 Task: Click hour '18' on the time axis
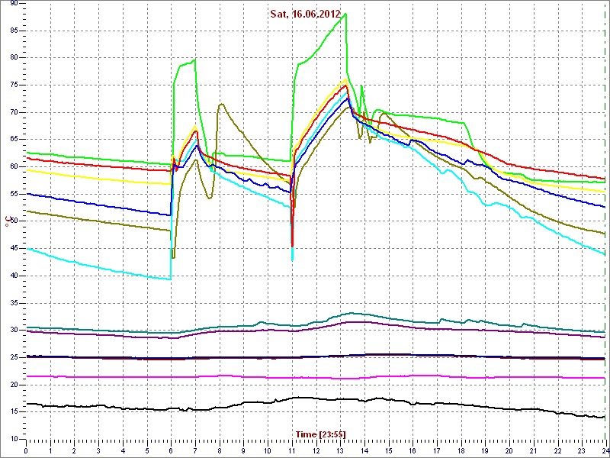point(461,450)
